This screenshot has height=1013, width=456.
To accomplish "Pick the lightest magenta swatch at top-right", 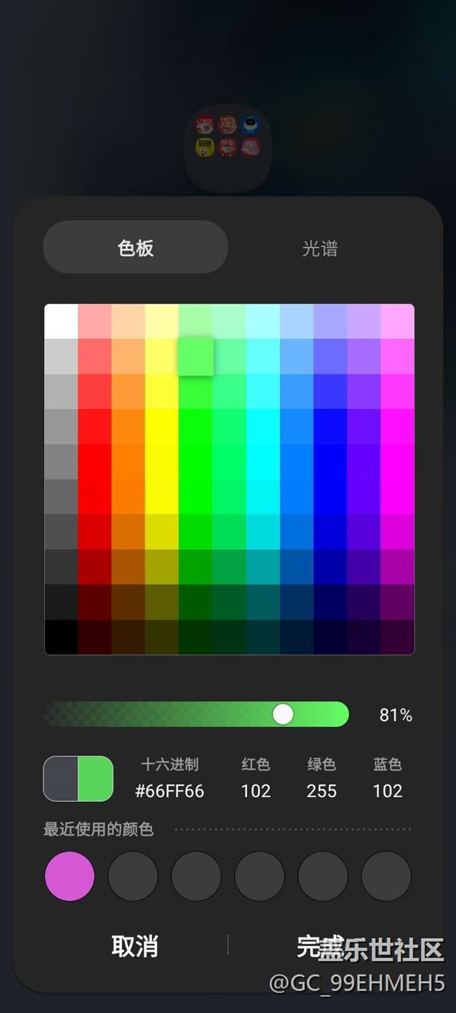I will coord(398,321).
